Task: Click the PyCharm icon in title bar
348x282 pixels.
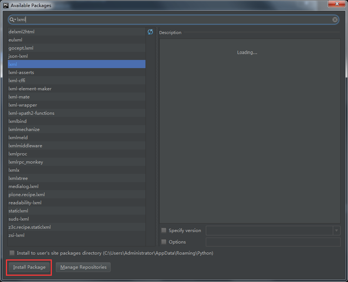Action: pyautogui.click(x=6, y=6)
